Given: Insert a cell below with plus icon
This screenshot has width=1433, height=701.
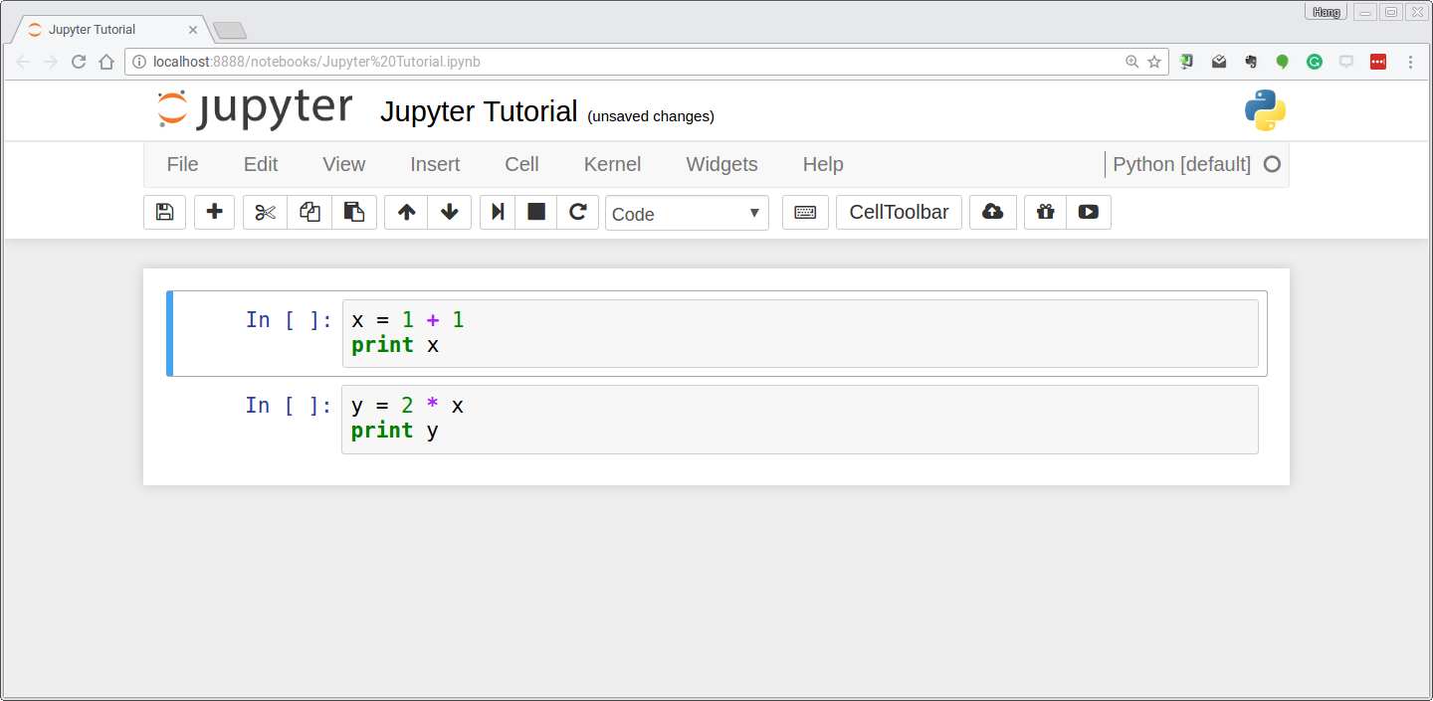Looking at the screenshot, I should coord(214,212).
